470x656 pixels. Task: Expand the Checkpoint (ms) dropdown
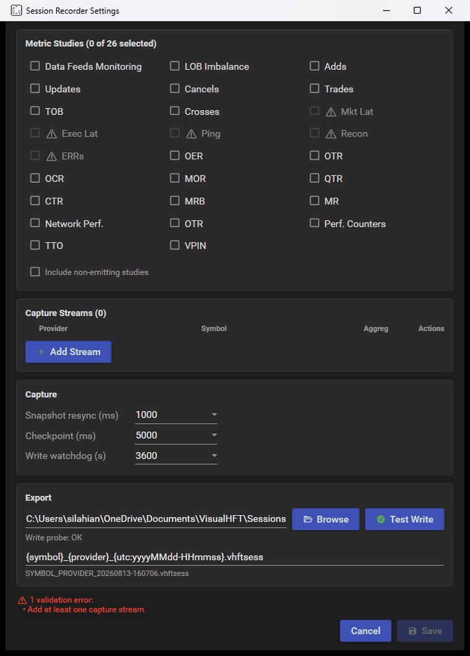point(176,435)
